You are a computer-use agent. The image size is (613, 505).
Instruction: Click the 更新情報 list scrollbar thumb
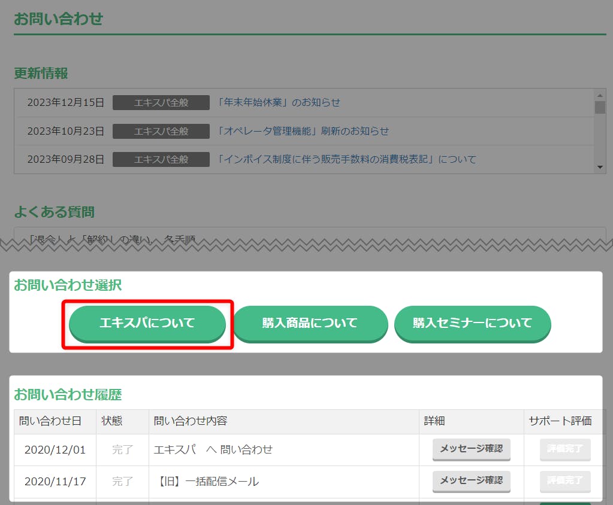point(600,107)
